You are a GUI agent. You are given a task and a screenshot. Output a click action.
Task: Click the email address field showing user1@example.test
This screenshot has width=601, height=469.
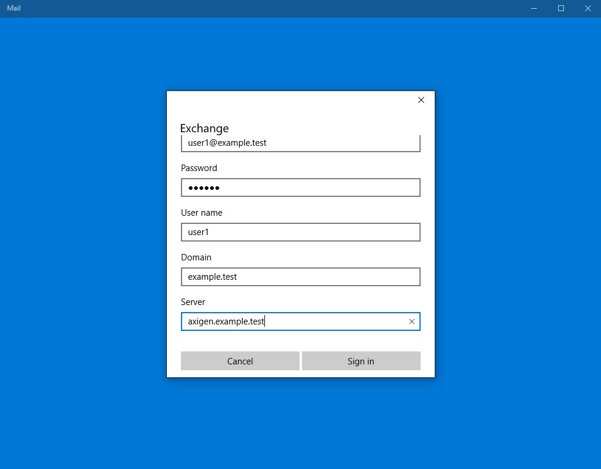pyautogui.click(x=300, y=143)
